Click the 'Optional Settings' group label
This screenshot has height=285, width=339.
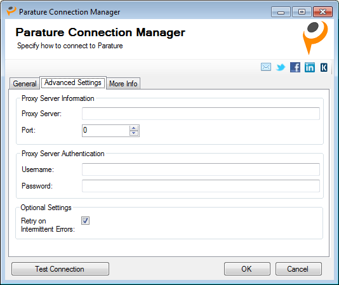46,208
